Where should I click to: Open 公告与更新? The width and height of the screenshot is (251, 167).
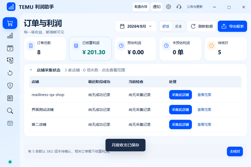[x=195, y=7]
